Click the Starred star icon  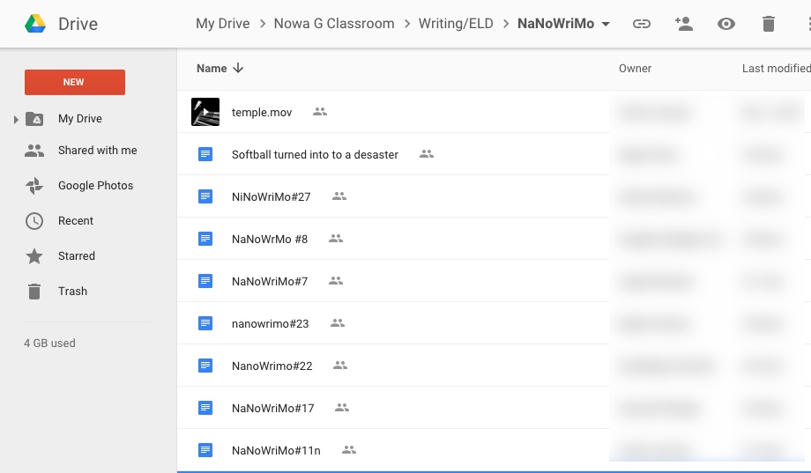tap(34, 256)
